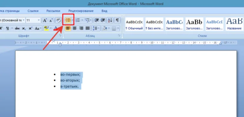Open the Шрифт dialog launcher
Screen dimensions: 244x117
60,36
